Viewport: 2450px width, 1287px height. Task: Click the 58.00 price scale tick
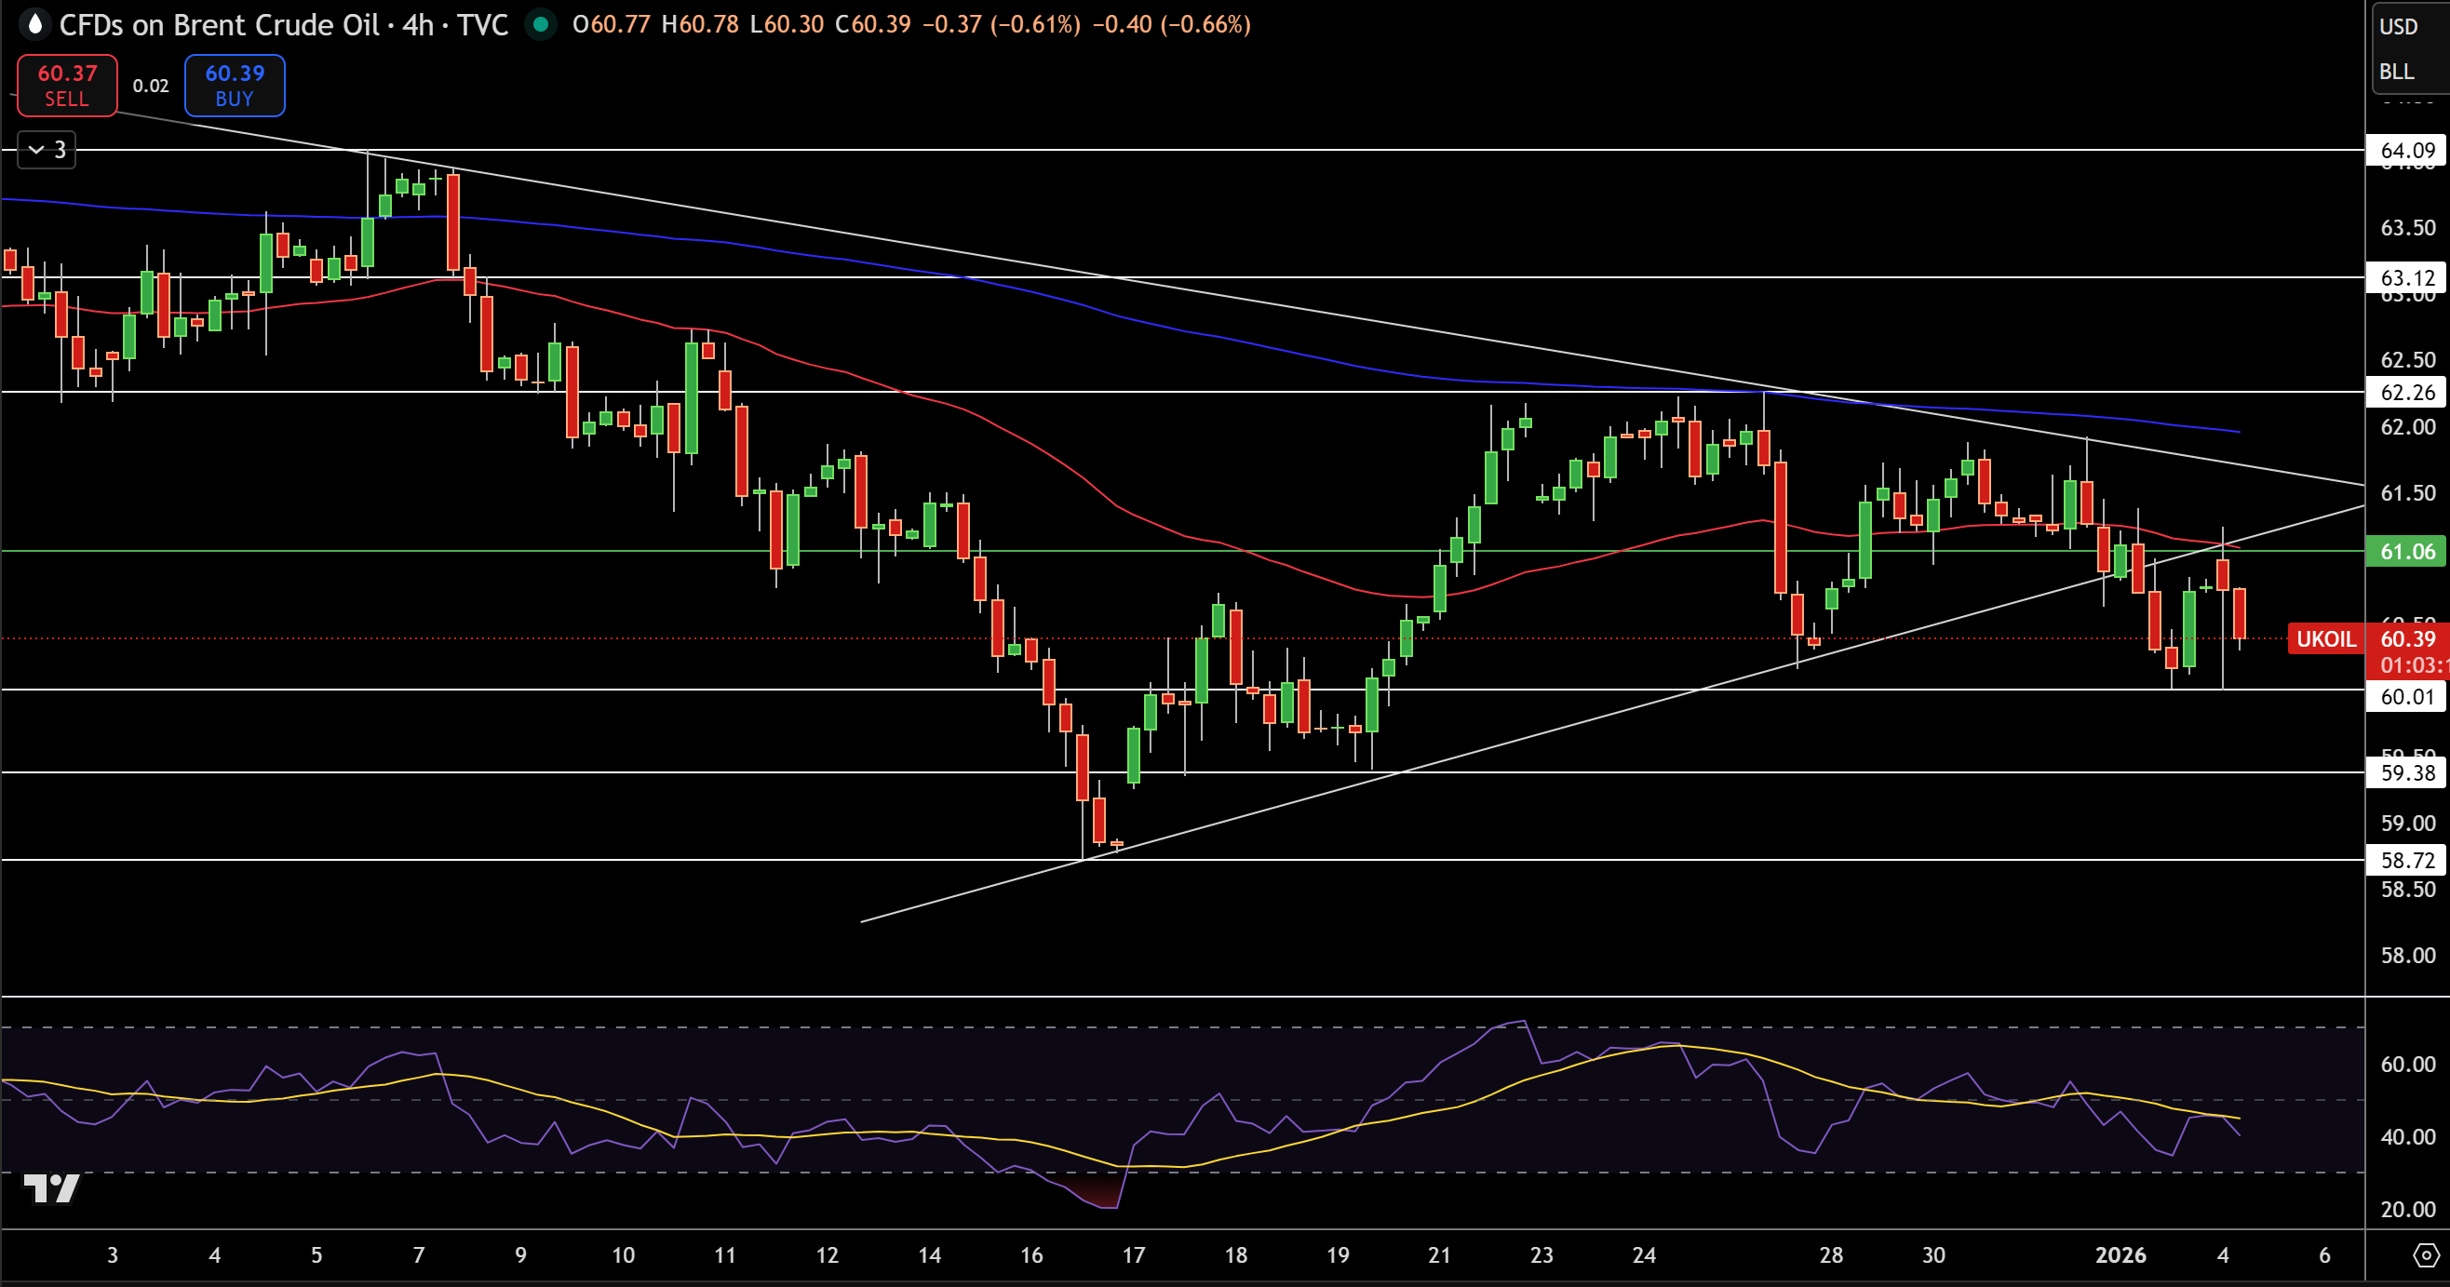[x=2407, y=956]
